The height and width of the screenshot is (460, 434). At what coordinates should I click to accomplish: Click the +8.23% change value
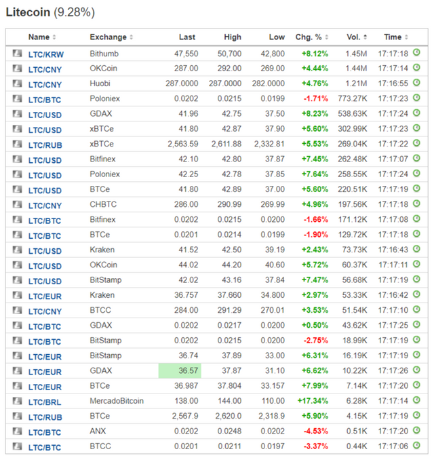(315, 114)
